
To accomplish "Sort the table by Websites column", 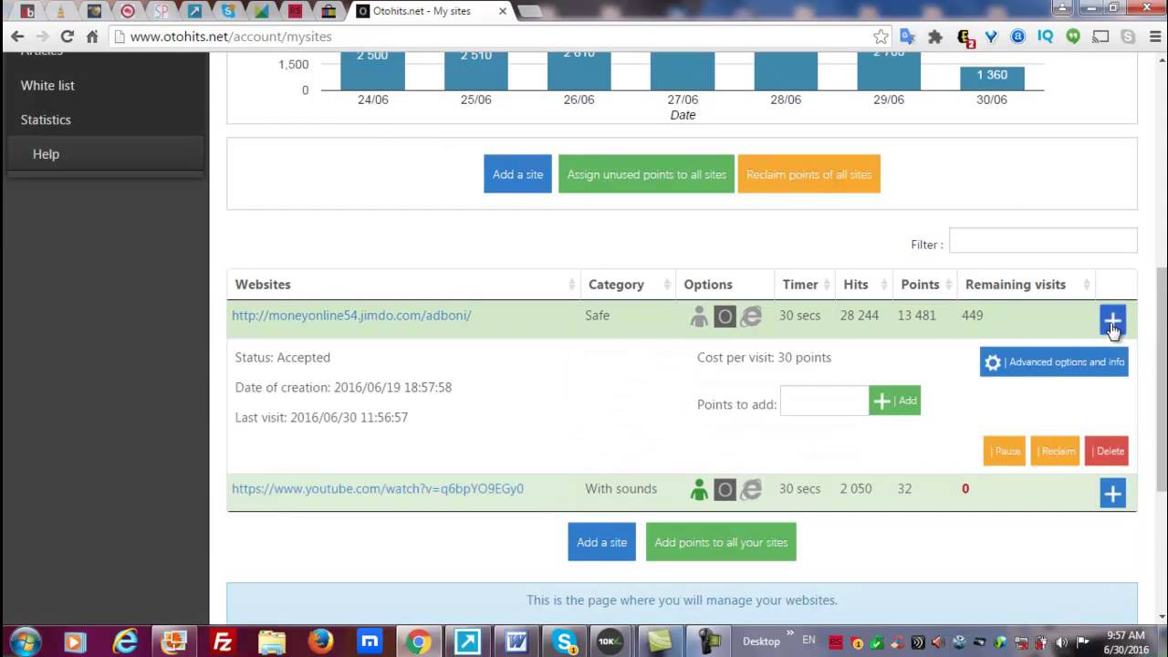I will [x=403, y=285].
